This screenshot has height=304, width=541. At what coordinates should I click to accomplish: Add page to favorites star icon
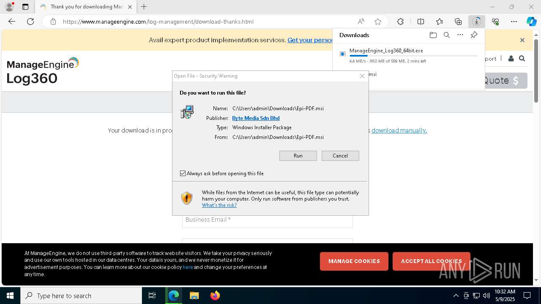[378, 22]
